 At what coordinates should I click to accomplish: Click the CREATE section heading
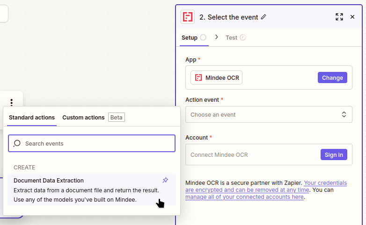coord(24,168)
